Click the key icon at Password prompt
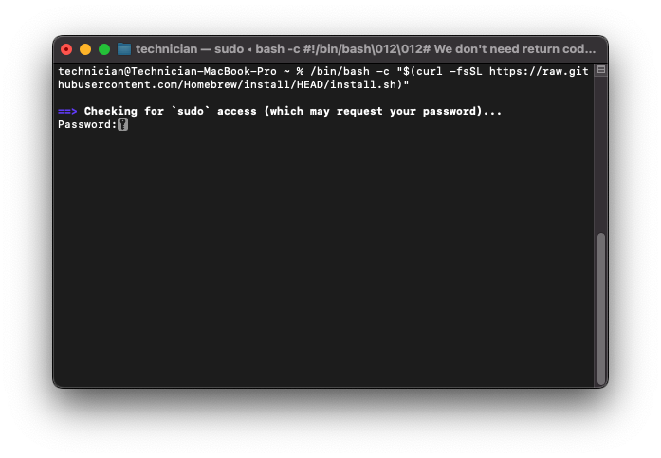 click(122, 124)
